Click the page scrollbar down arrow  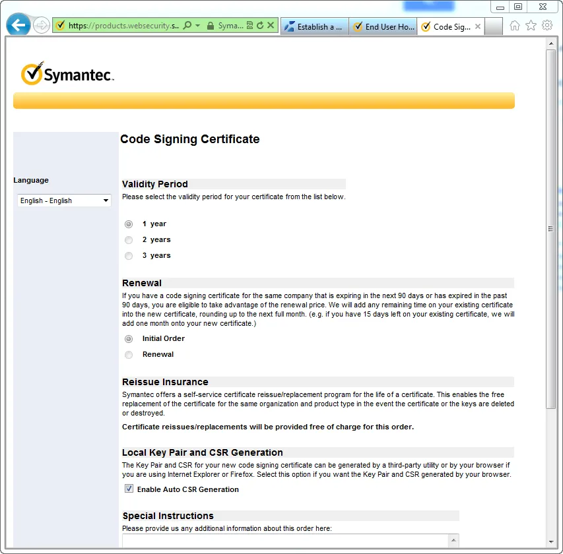point(551,542)
